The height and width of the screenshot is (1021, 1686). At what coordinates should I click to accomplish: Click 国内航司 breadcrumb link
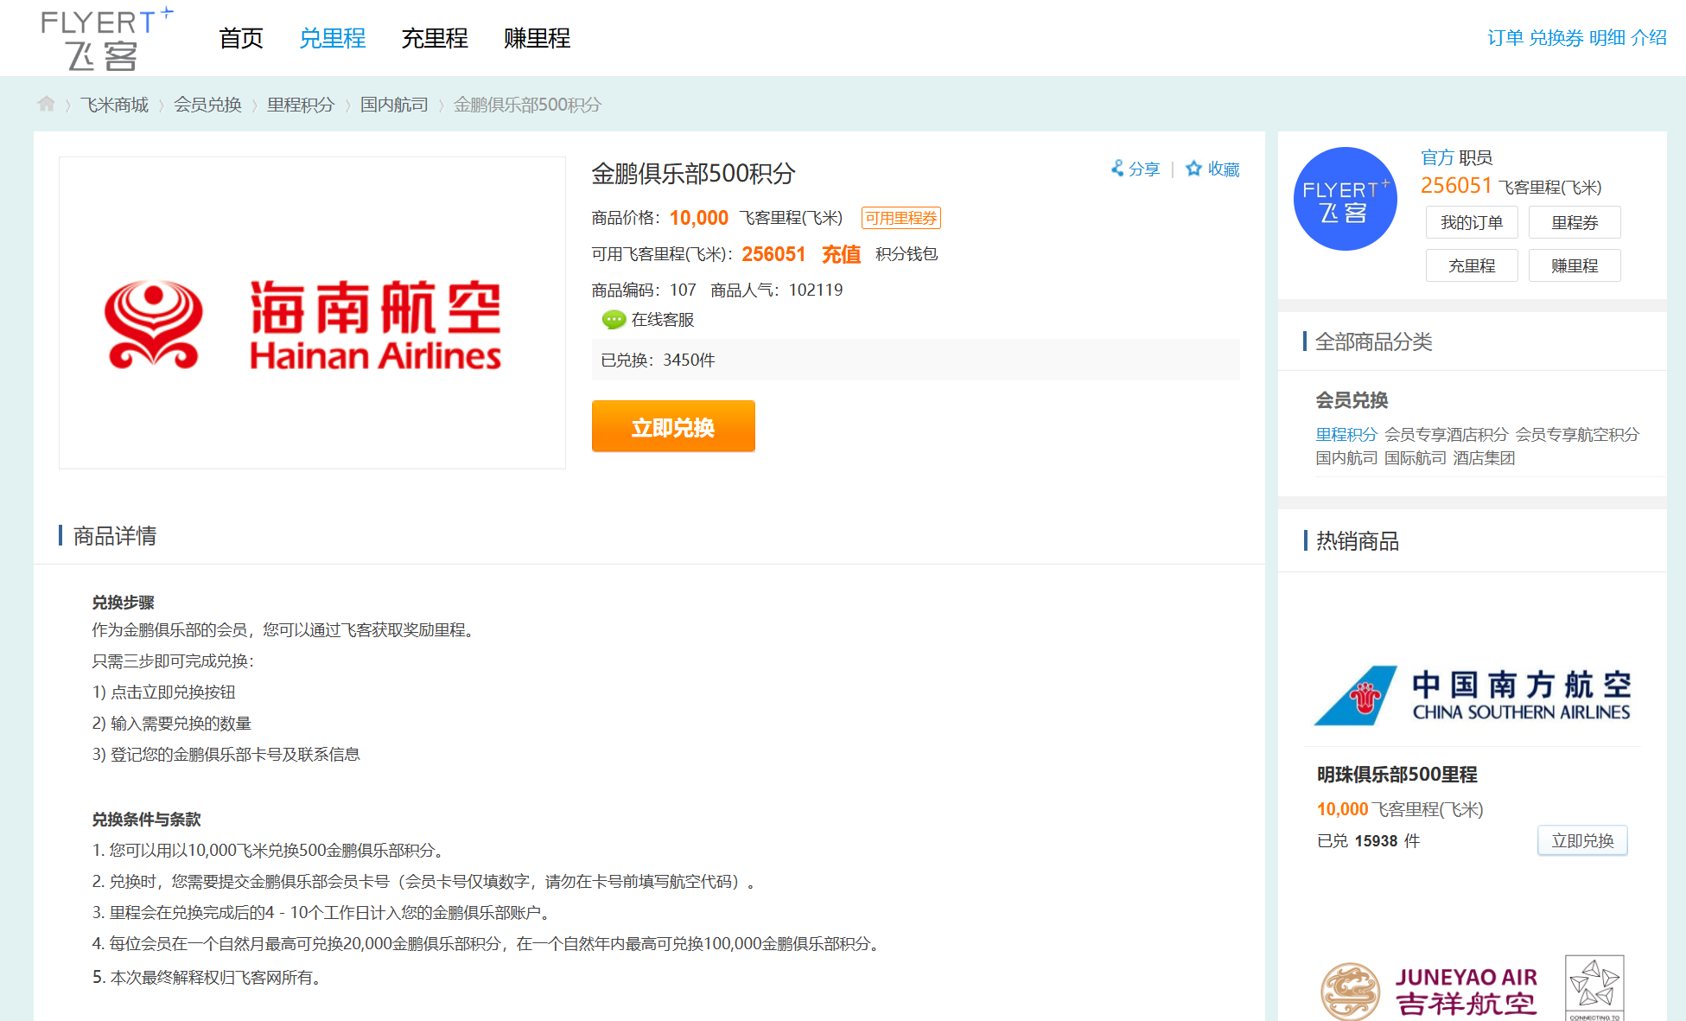pos(394,105)
